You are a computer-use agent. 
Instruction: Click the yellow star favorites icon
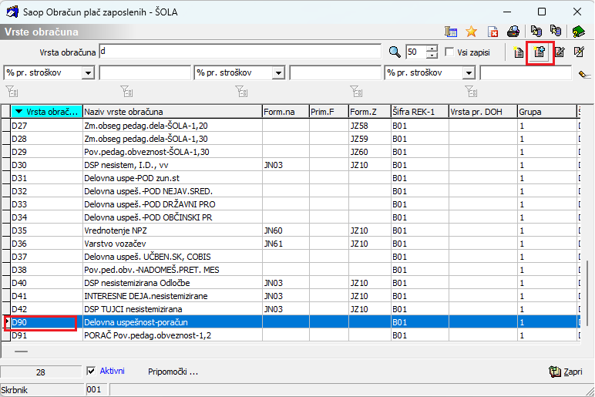[471, 32]
